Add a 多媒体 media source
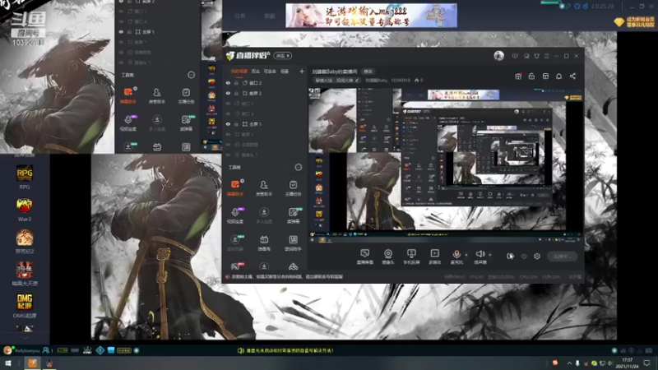Screen dimensions: 658x370 point(435,256)
